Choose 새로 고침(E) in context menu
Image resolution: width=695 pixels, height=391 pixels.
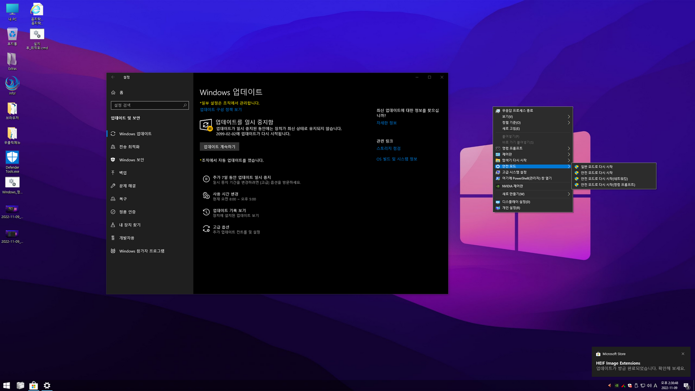pos(533,129)
